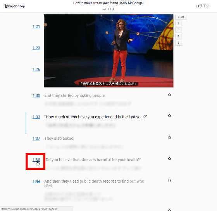Viewport: 217px width, 211px height.
Task: Click the Space shortcut button
Action: [x=181, y=17]
